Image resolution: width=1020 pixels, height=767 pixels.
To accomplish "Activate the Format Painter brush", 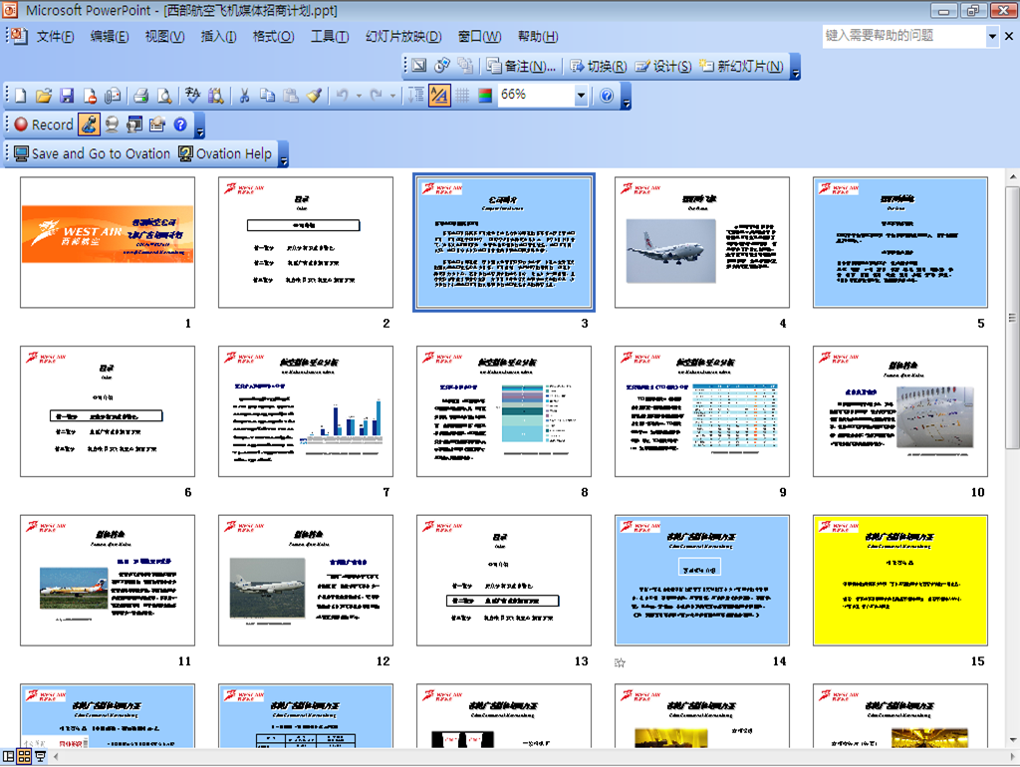I will 314,96.
